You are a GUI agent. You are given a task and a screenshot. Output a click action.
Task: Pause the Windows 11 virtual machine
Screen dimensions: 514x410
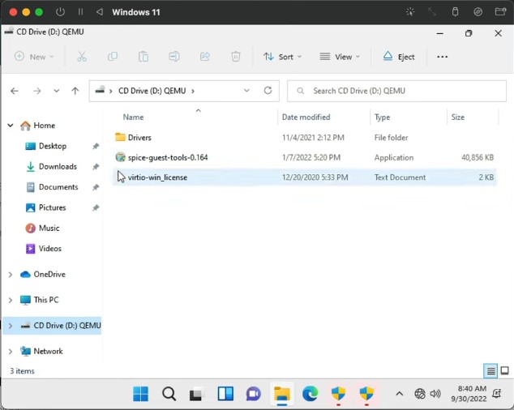click(x=80, y=12)
